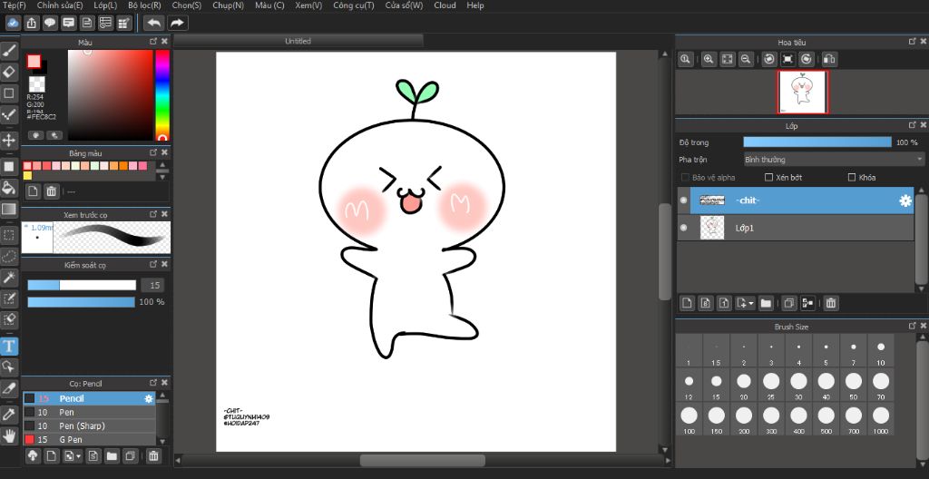Delete the selected layer with trash icon
Screen dimensions: 929x479
pos(831,303)
